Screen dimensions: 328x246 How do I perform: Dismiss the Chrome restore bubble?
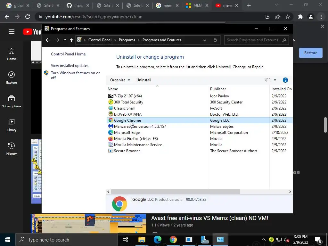322,26
